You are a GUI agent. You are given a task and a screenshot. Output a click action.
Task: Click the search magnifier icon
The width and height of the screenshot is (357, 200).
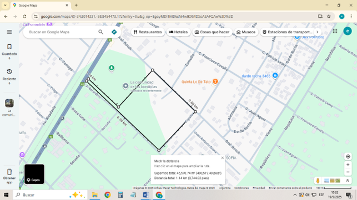click(101, 32)
